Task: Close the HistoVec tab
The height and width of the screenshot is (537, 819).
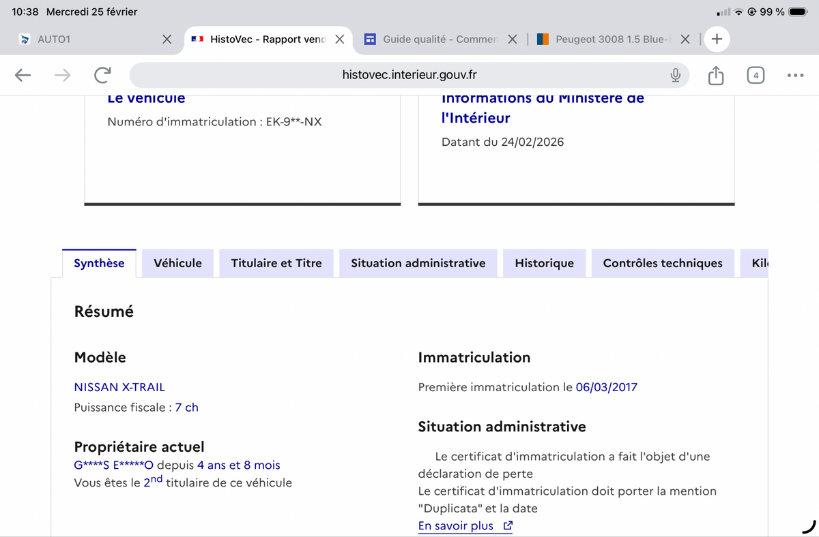Action: coord(339,40)
